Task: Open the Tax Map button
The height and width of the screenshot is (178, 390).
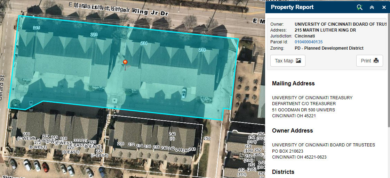Action: (x=288, y=61)
